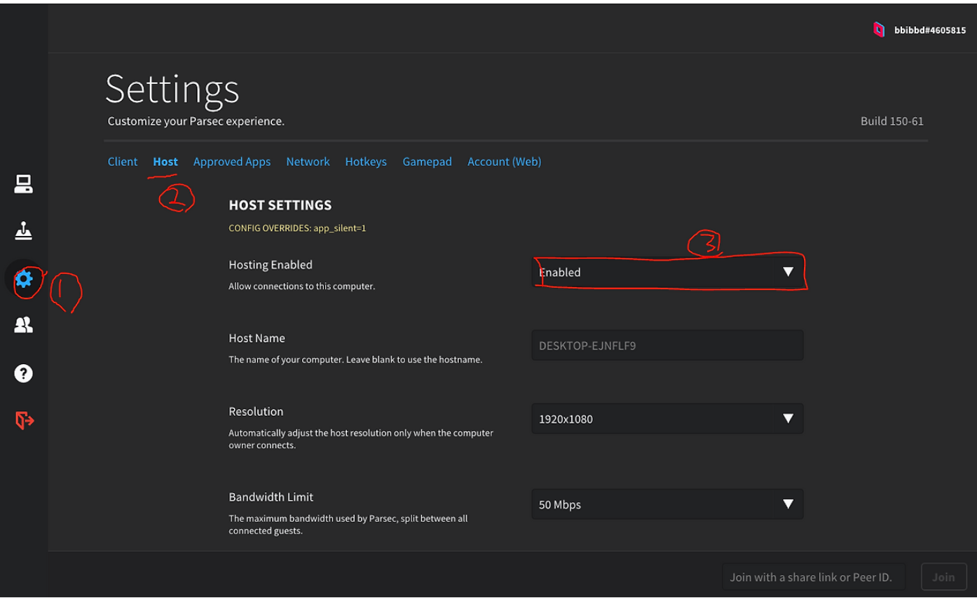Click the Build 150-61 version text
The height and width of the screenshot is (598, 977).
click(892, 121)
